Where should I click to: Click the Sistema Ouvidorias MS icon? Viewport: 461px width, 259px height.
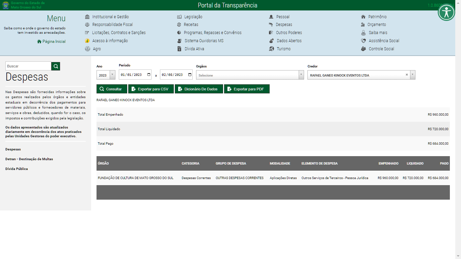(x=179, y=41)
